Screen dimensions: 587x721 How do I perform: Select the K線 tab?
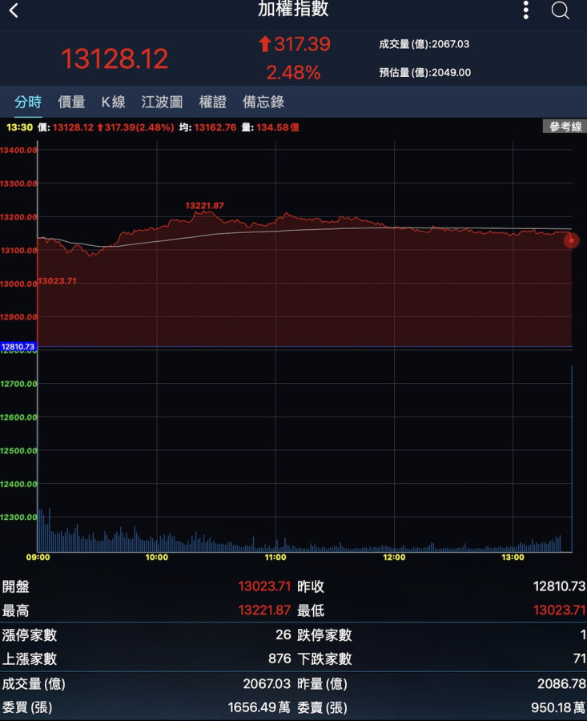coord(114,102)
